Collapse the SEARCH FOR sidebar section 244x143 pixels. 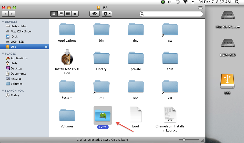tap(3, 90)
